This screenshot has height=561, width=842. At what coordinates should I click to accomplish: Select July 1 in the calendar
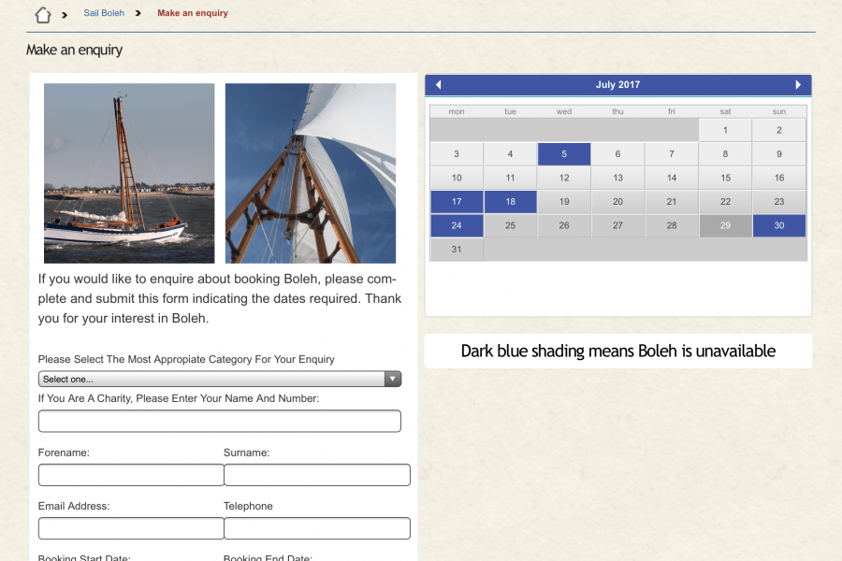[x=725, y=130]
